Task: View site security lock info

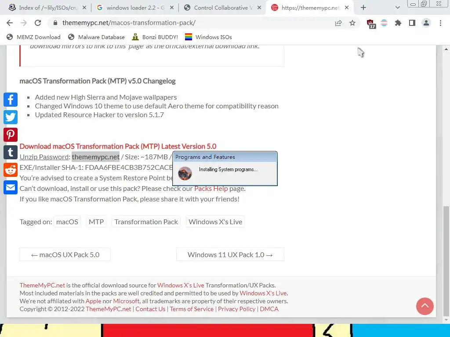Action: (x=56, y=23)
